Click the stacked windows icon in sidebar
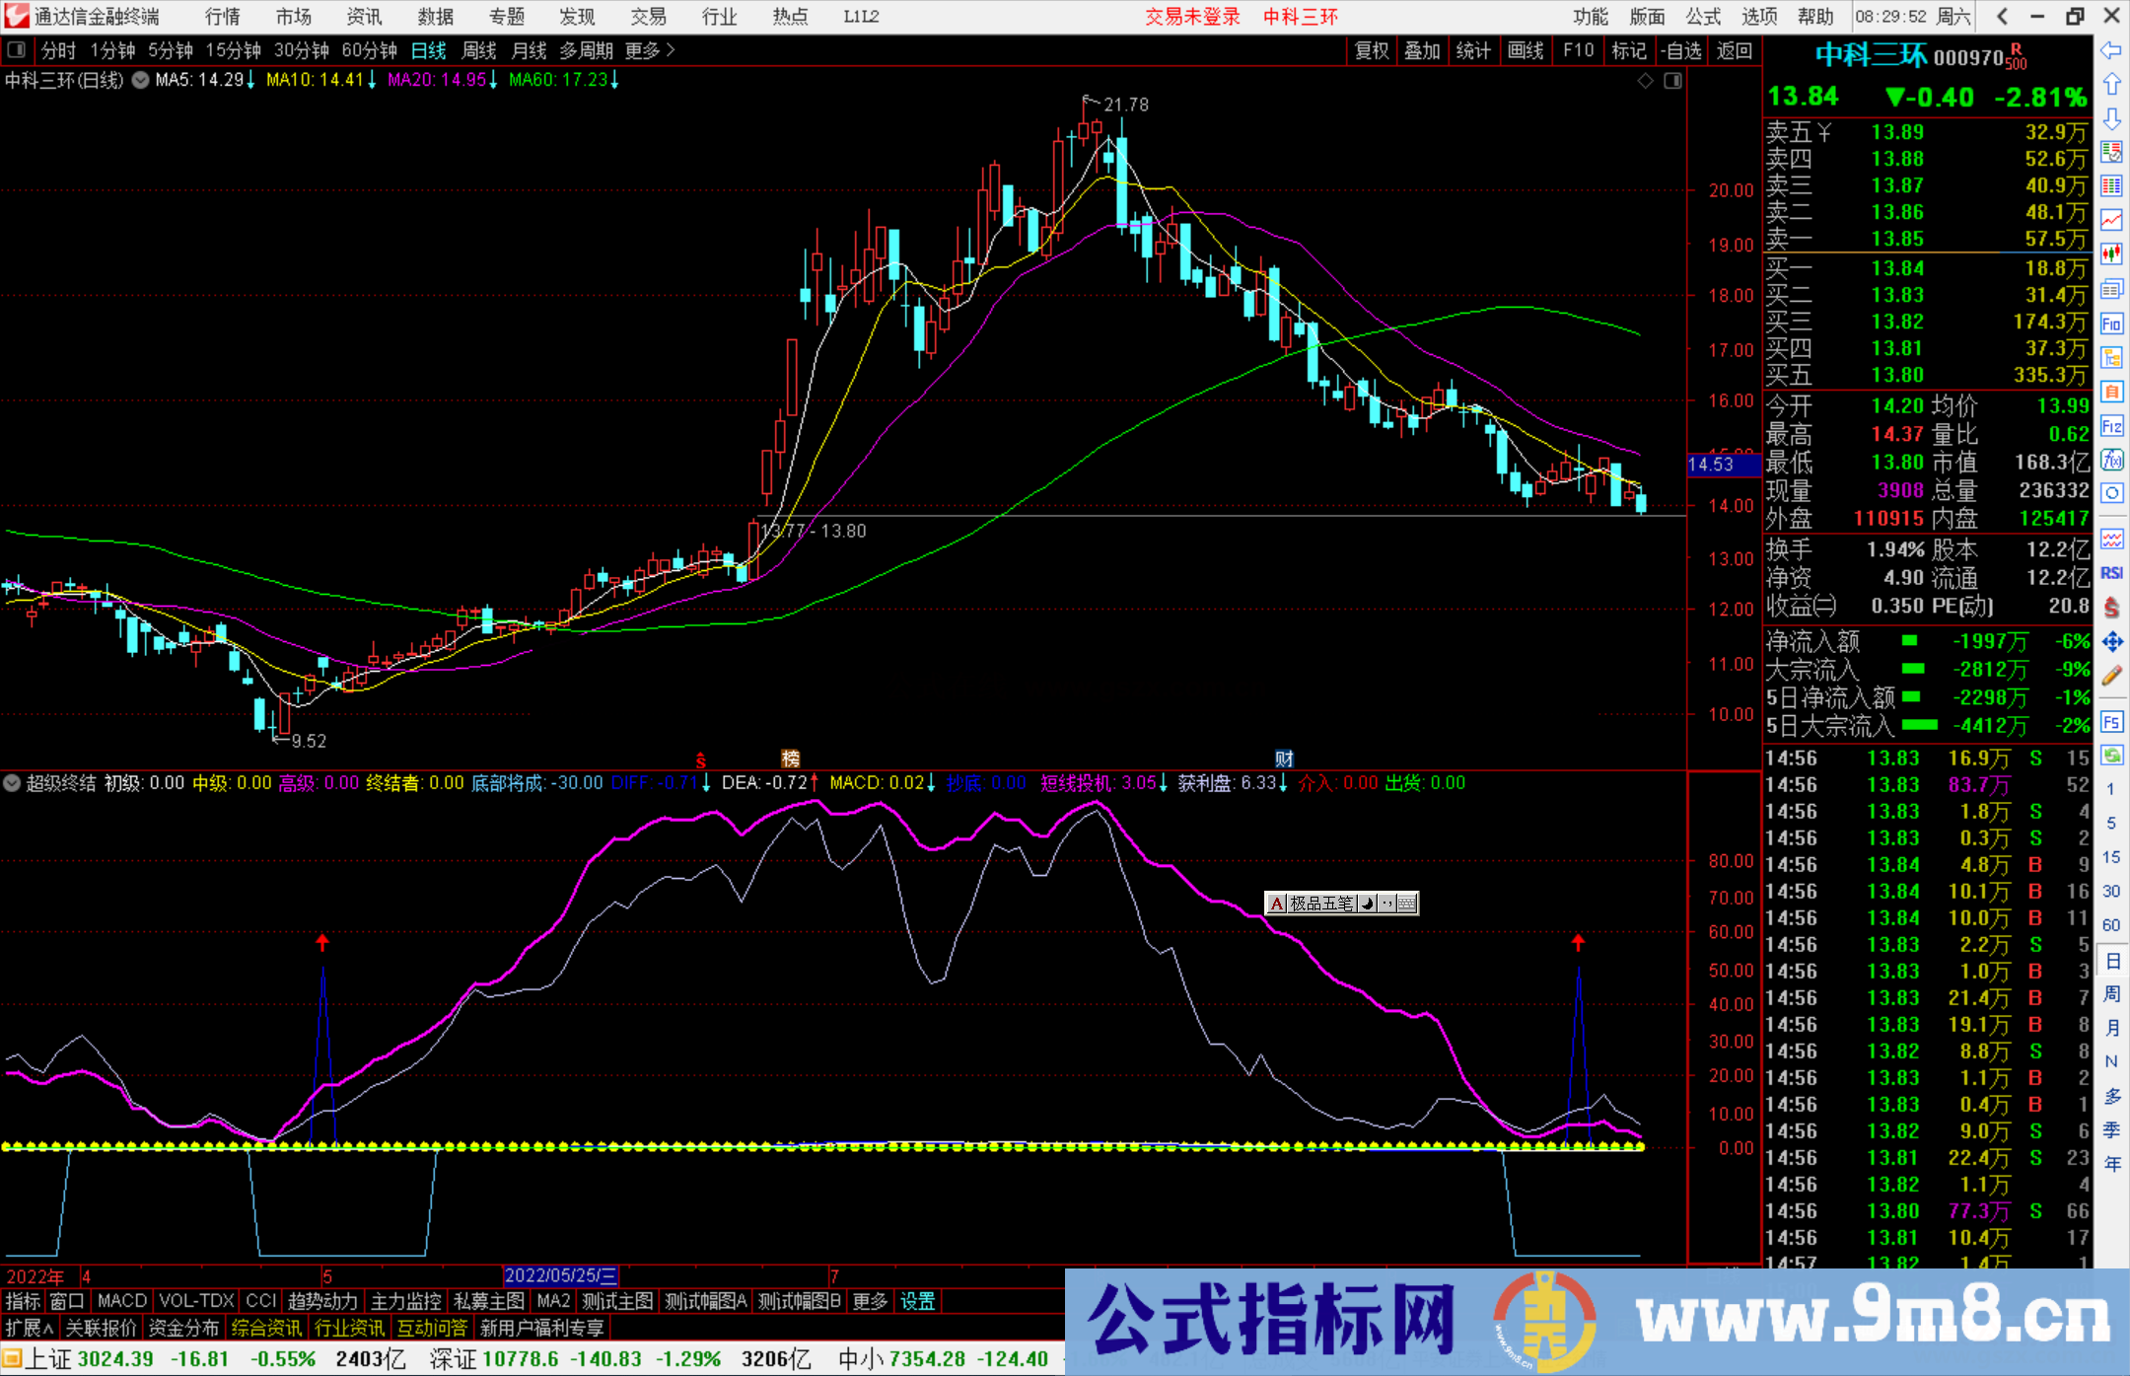The height and width of the screenshot is (1376, 2130). point(2111,289)
